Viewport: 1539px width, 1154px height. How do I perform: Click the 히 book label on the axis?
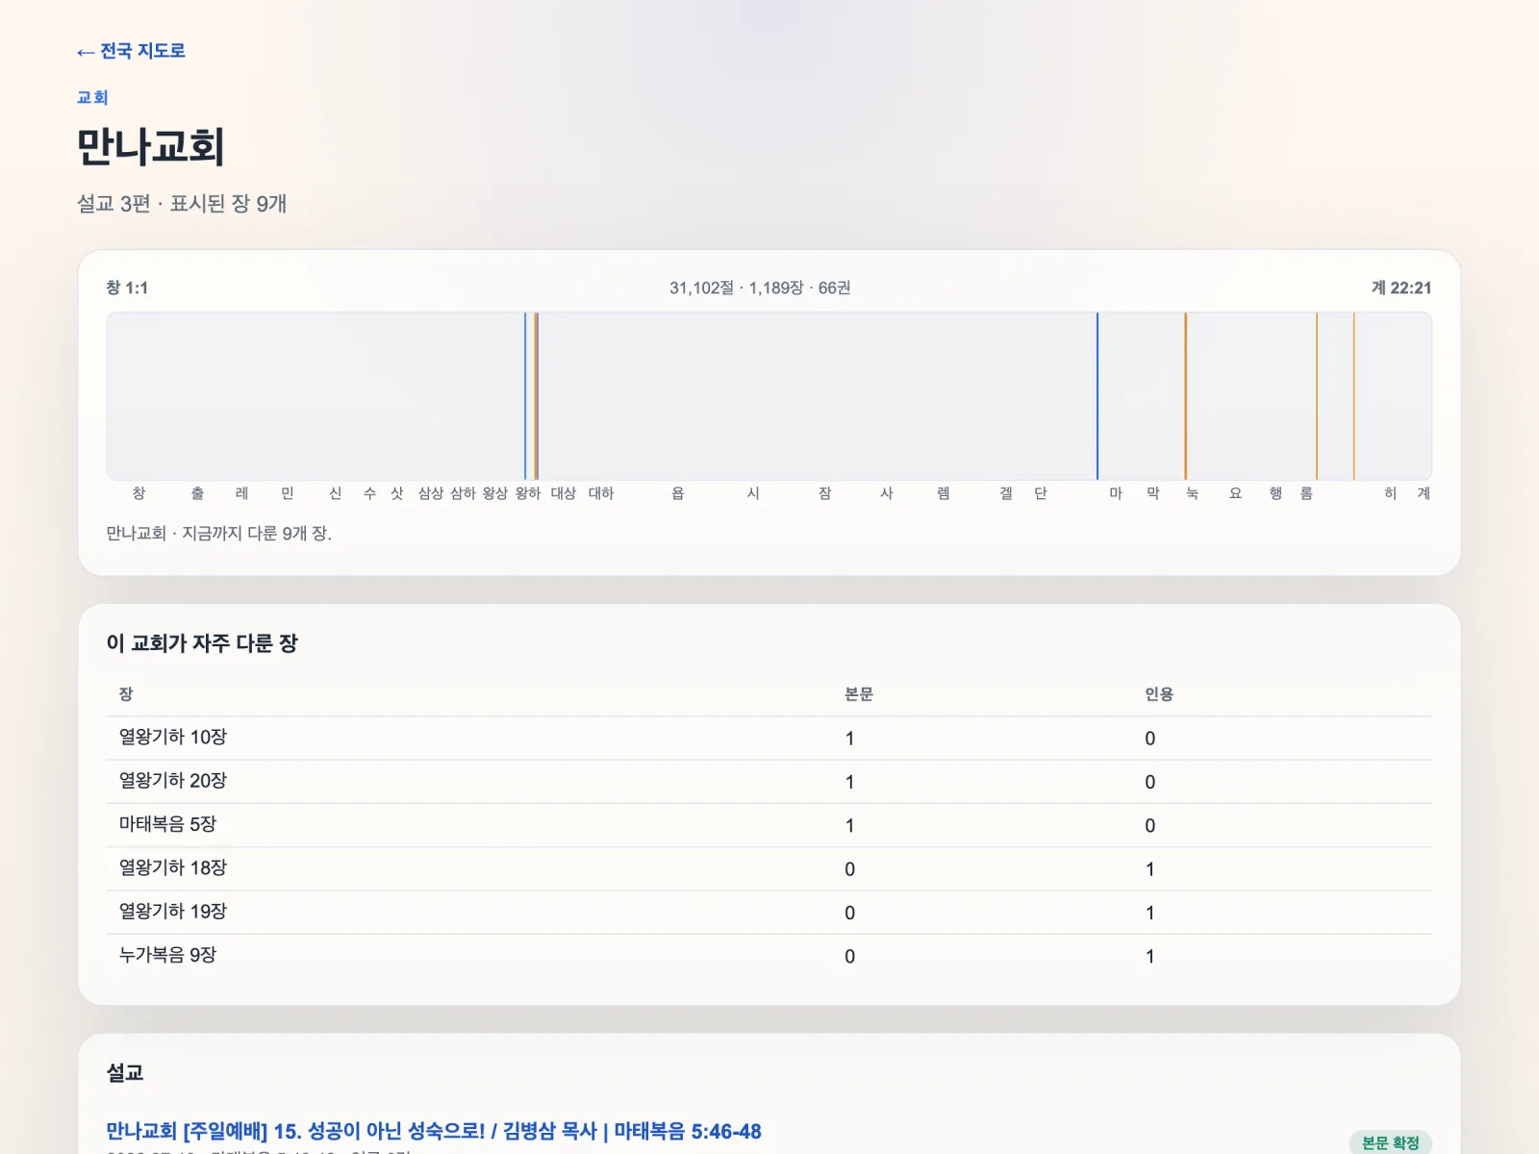(x=1390, y=493)
